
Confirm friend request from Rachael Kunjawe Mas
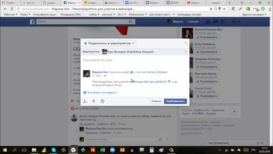207,37
